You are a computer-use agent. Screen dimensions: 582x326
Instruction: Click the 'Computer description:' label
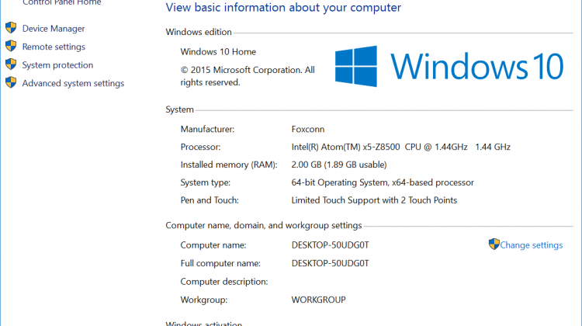click(x=224, y=282)
